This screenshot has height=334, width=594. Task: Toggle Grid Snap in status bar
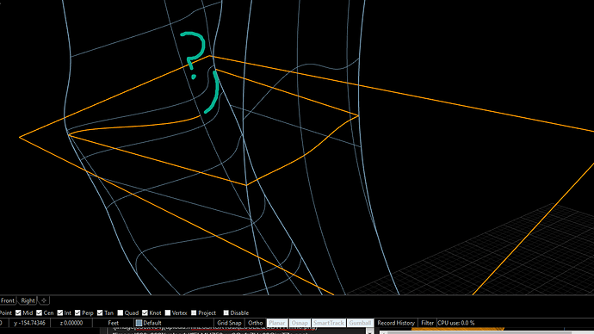[229, 323]
